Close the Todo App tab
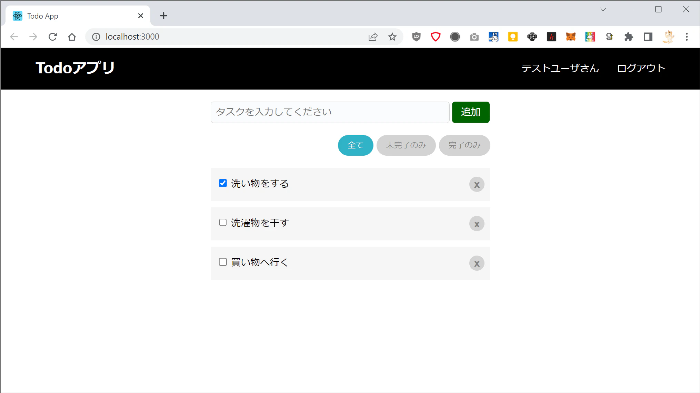This screenshot has height=393, width=700. 140,16
